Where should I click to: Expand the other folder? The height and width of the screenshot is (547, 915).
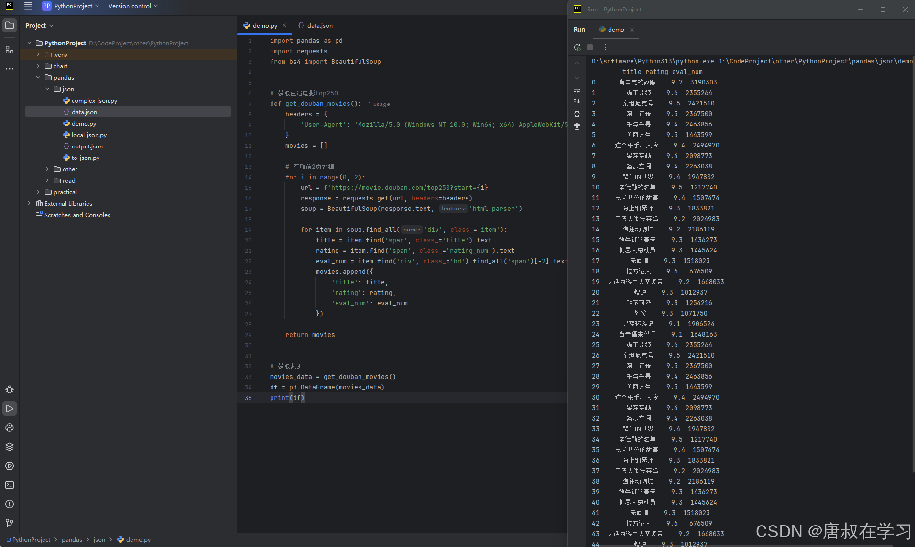coord(47,169)
